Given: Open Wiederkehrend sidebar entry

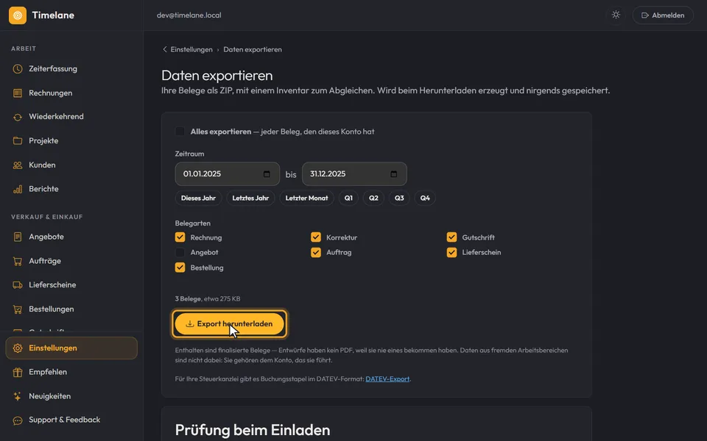Looking at the screenshot, I should 71,117.
